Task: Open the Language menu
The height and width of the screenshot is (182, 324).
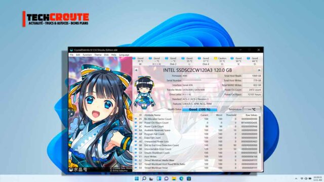Action: [124, 55]
